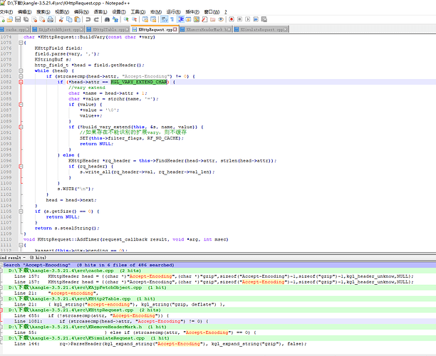Click the Search "Accept-Encoding" results header
This screenshot has width=436, height=356.
(89, 265)
